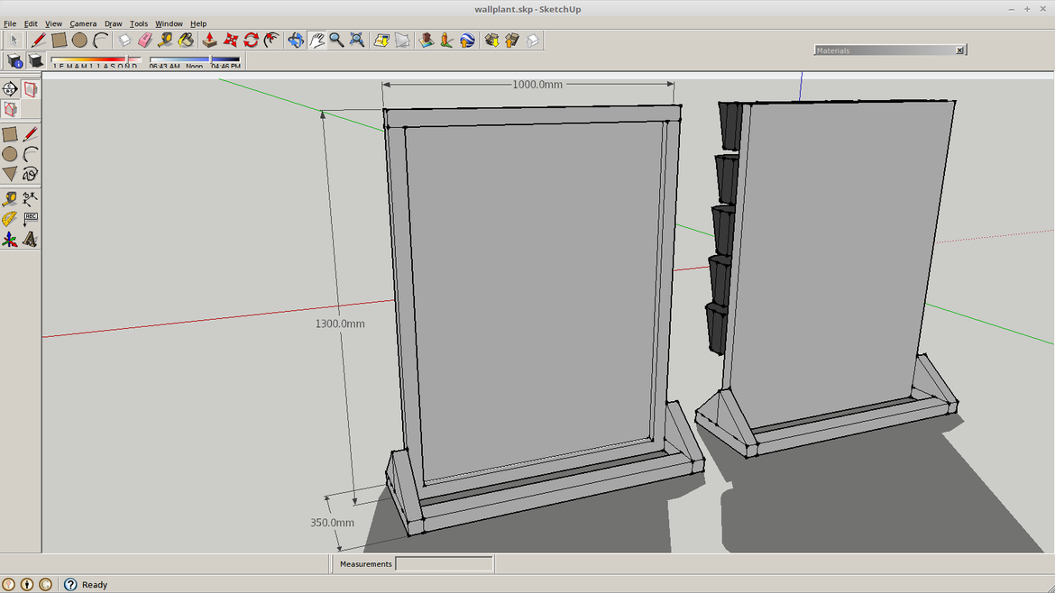Activate the Pan hand tool
Image resolution: width=1055 pixels, height=593 pixels.
point(316,40)
